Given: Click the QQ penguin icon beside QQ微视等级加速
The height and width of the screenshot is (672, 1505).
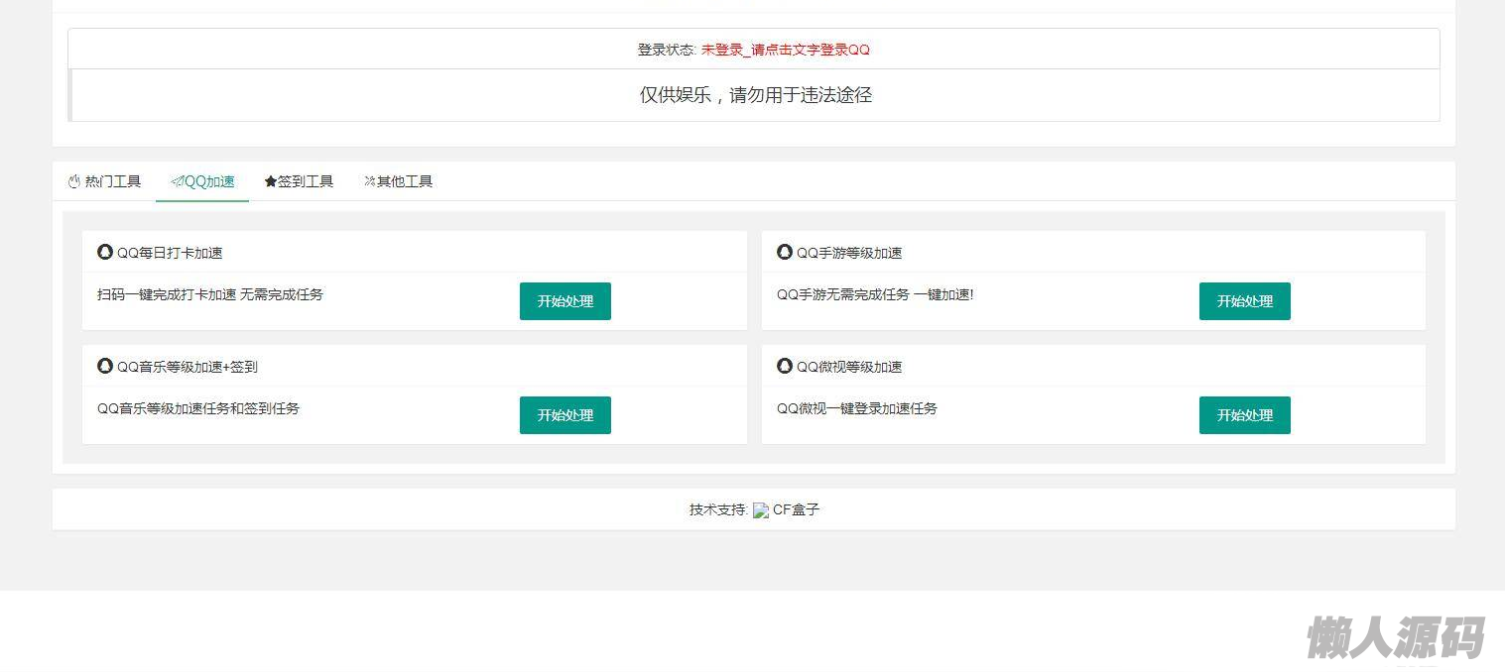Looking at the screenshot, I should point(785,366).
